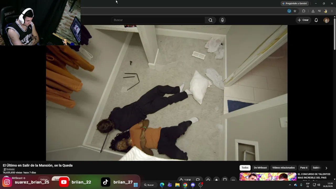The width and height of the screenshot is (336, 189).
Task: Open volume control in system tray
Action: click(x=319, y=185)
